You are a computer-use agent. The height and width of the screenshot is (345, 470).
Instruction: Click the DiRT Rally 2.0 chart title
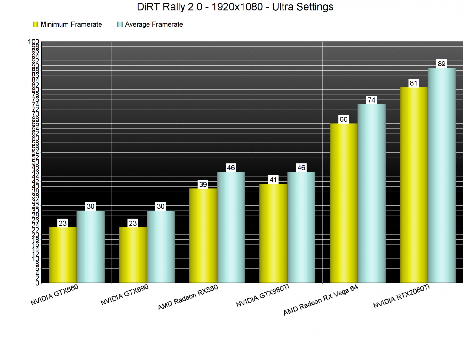[235, 7]
